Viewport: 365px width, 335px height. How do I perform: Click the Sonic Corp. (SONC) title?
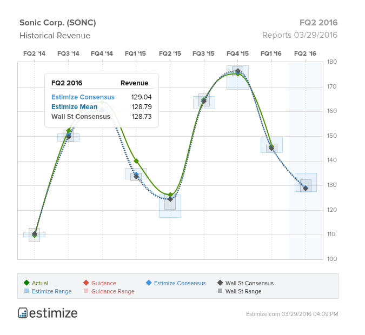[58, 23]
